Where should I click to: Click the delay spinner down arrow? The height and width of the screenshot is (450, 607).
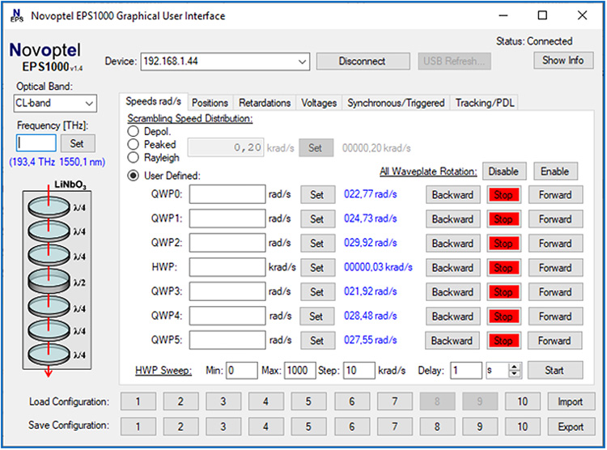click(515, 374)
